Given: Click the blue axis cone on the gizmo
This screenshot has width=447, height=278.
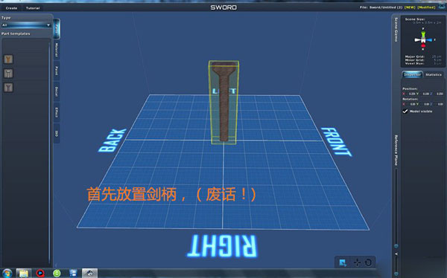Looking at the screenshot, I should coord(429,40).
